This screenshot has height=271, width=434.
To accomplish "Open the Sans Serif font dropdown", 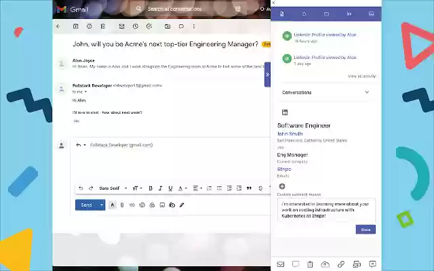I will [113, 188].
